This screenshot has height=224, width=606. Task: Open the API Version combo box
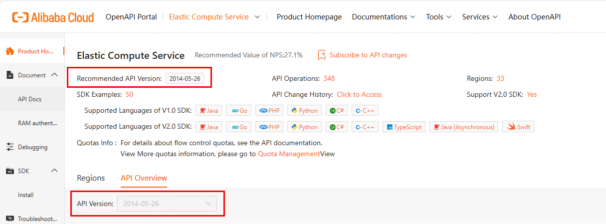point(167,204)
